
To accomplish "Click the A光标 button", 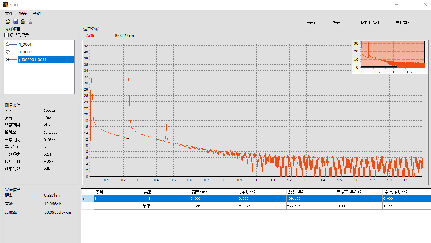I will click(x=311, y=23).
